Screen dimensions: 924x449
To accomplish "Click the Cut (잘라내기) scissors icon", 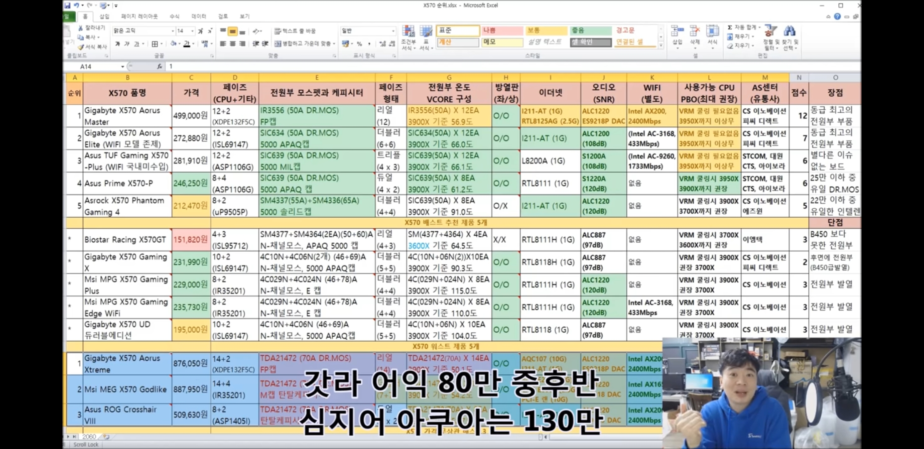I will click(81, 28).
